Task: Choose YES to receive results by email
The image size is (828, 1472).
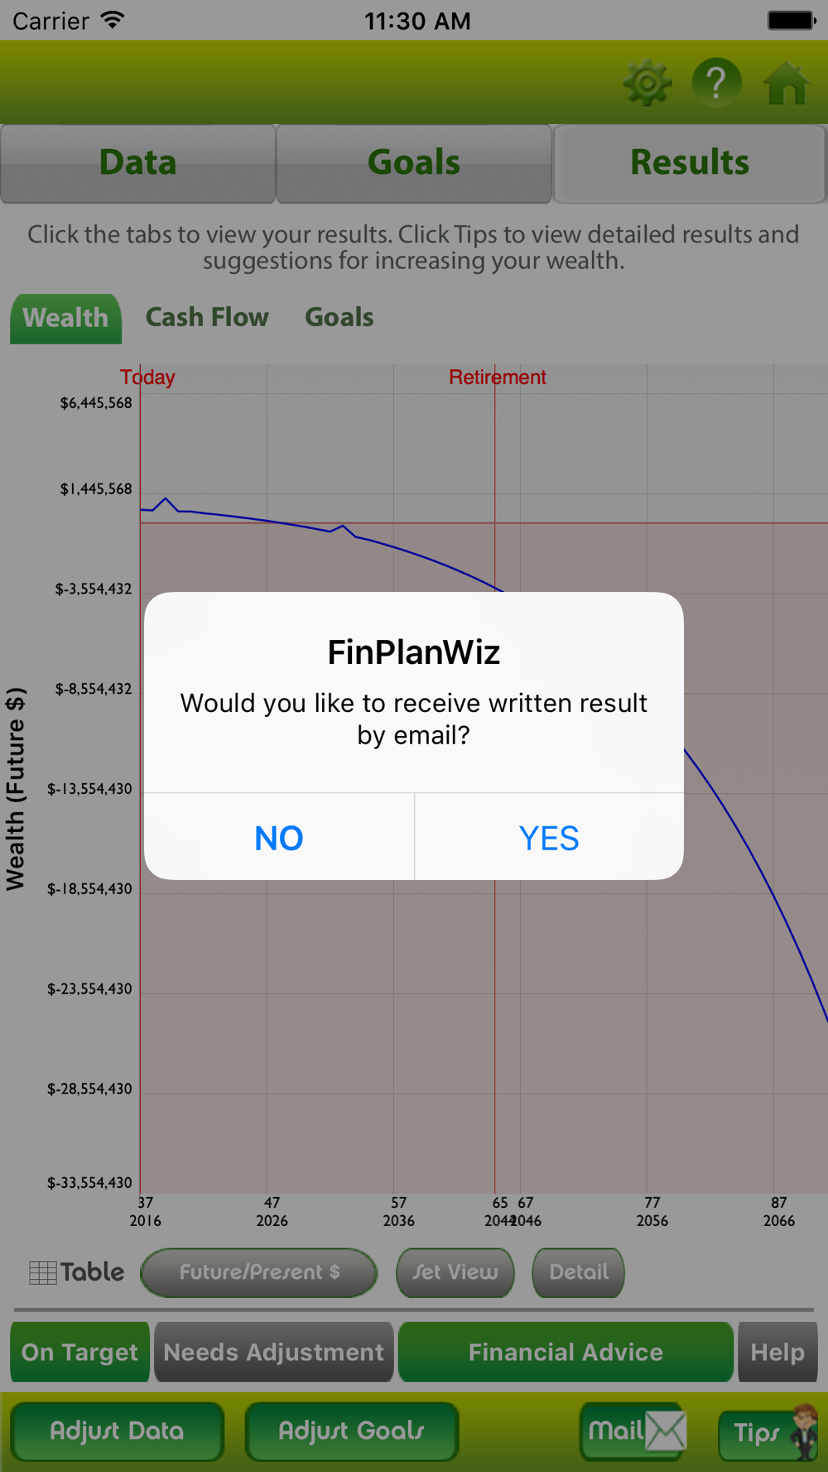Action: (549, 837)
